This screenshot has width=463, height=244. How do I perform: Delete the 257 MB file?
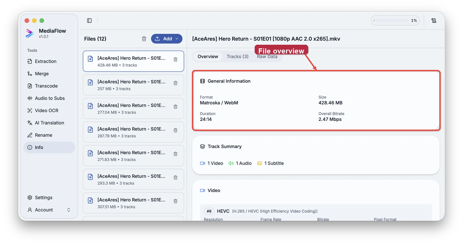175,83
